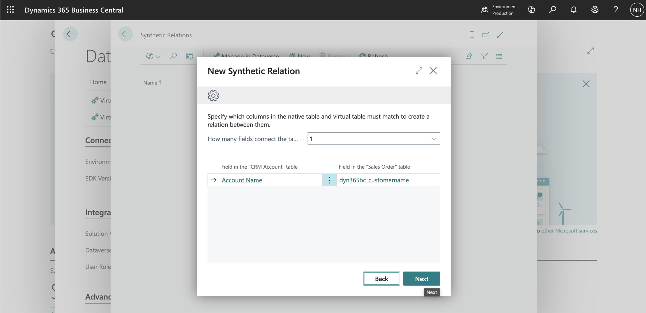The image size is (646, 313).
Task: Open Synthetic Relations in a new window
Action: point(486,35)
